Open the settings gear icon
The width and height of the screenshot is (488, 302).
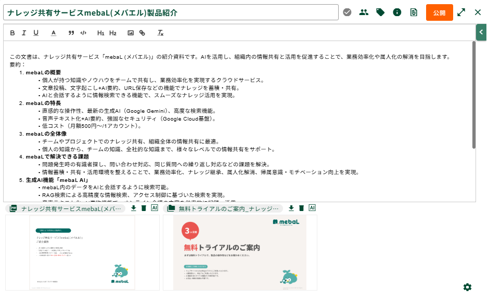pyautogui.click(x=467, y=287)
